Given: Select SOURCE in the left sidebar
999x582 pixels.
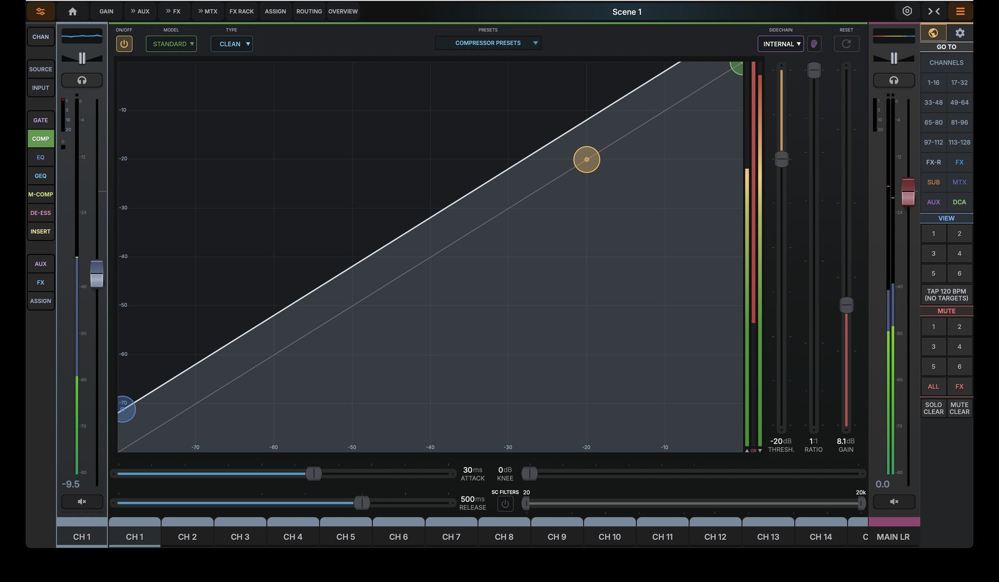Looking at the screenshot, I should click(41, 69).
